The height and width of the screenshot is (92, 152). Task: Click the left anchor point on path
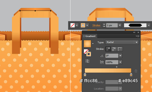(x=20, y=11)
